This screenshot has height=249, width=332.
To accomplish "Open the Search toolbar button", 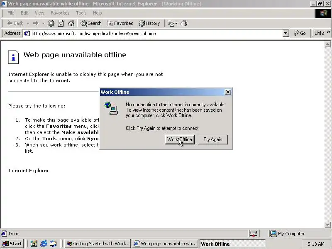I will (91, 23).
